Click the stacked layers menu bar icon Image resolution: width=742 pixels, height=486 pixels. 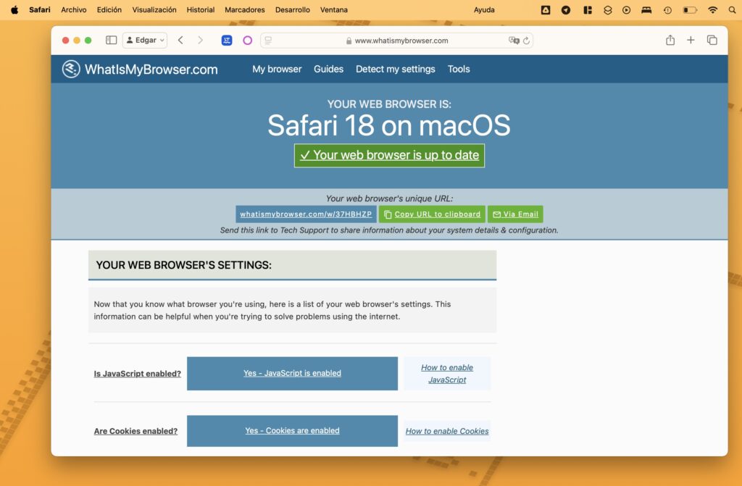[608, 10]
